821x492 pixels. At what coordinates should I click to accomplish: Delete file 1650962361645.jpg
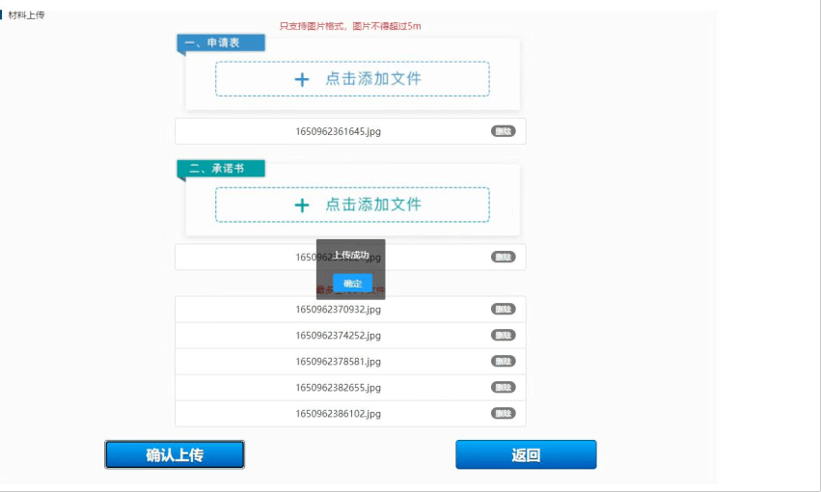(503, 131)
